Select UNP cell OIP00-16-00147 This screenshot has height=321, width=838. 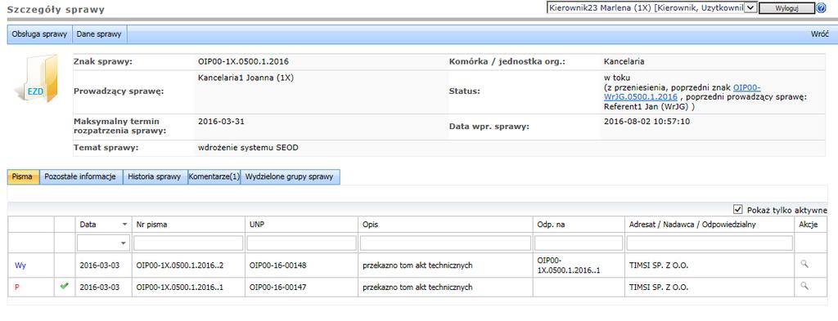point(278,287)
